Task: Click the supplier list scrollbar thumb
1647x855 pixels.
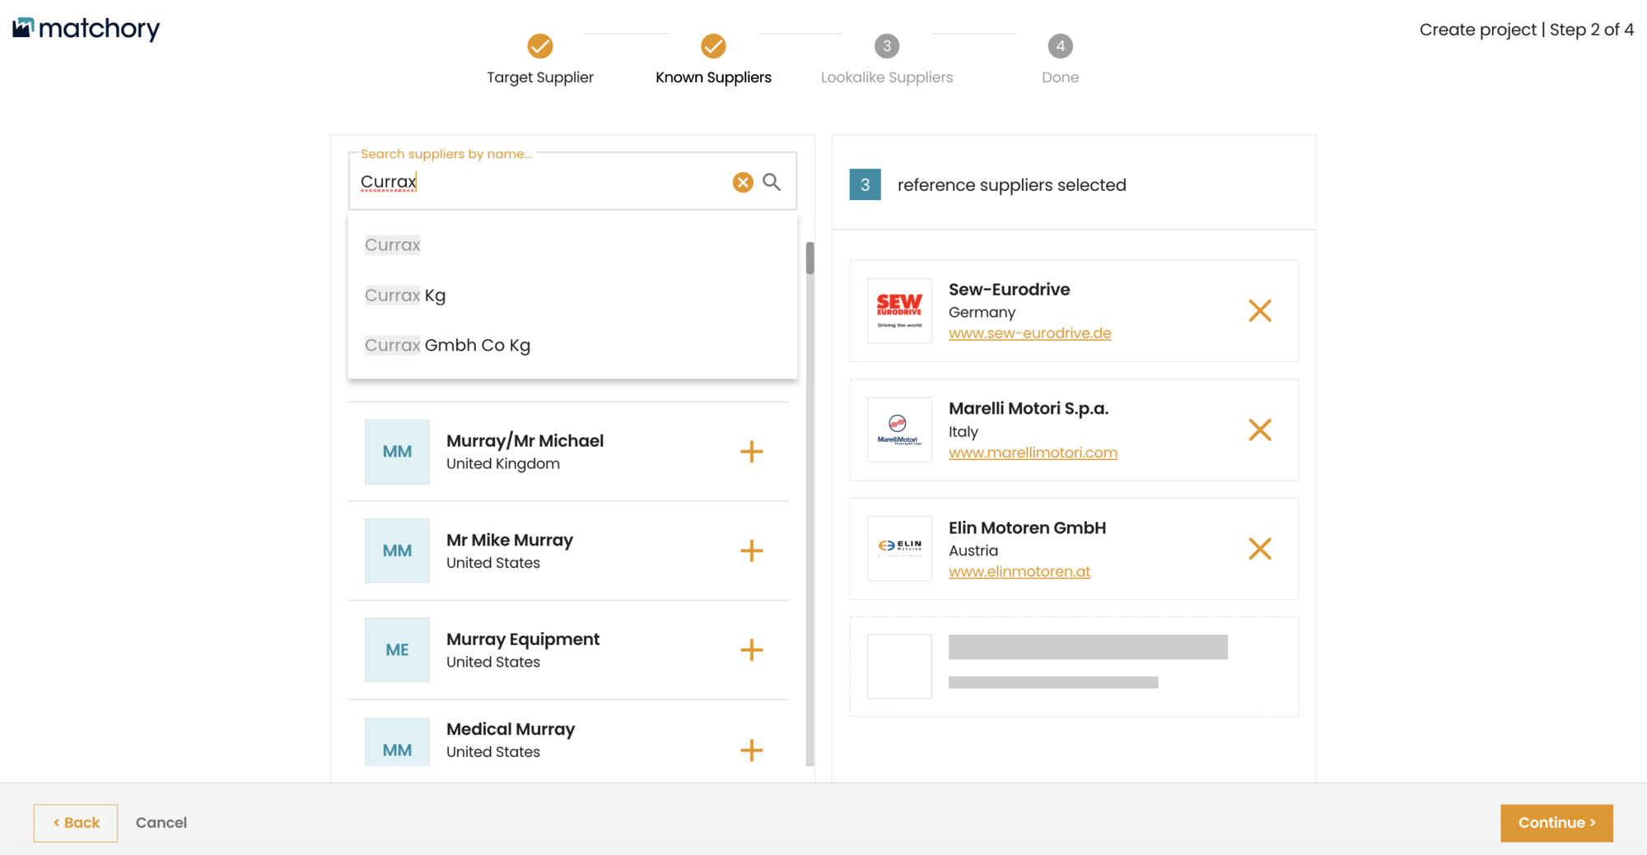Action: 810,258
